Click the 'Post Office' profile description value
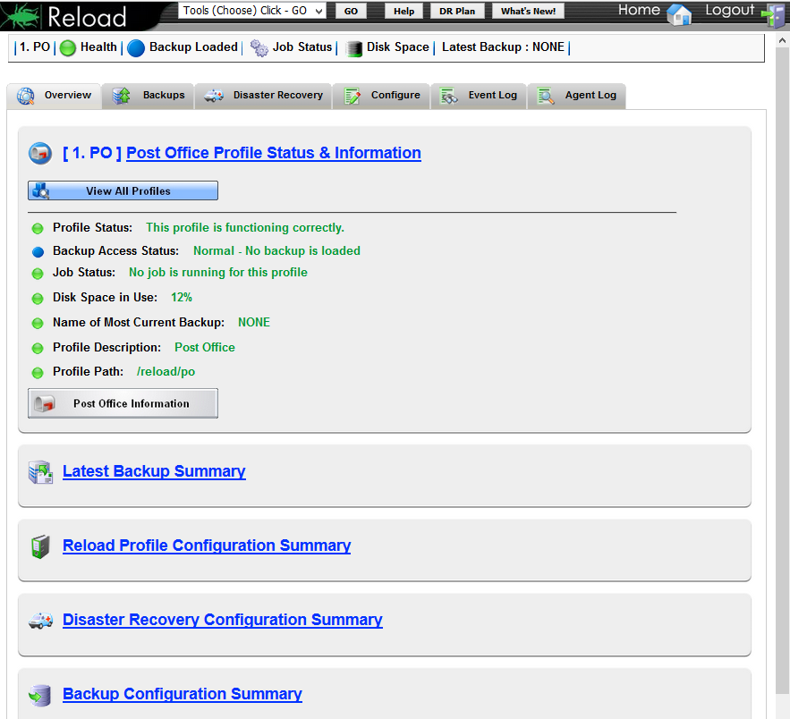The image size is (790, 719). (x=205, y=347)
